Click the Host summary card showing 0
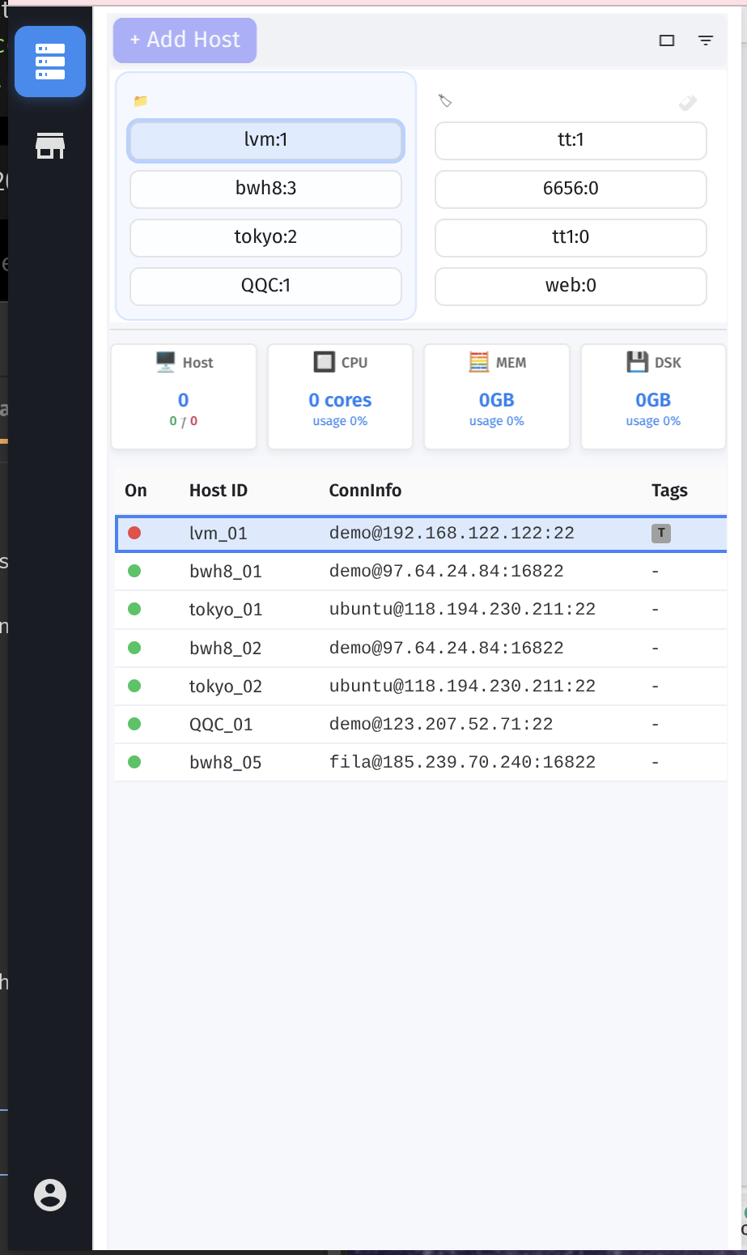This screenshot has height=1255, width=747. [x=184, y=397]
